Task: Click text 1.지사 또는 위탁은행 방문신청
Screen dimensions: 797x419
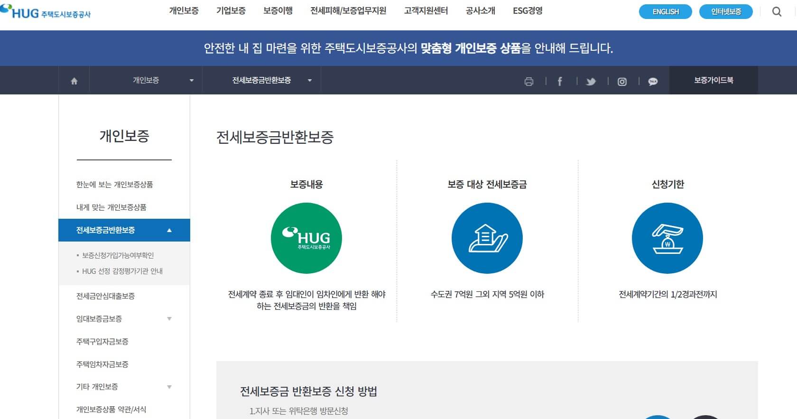Action: tap(299, 411)
